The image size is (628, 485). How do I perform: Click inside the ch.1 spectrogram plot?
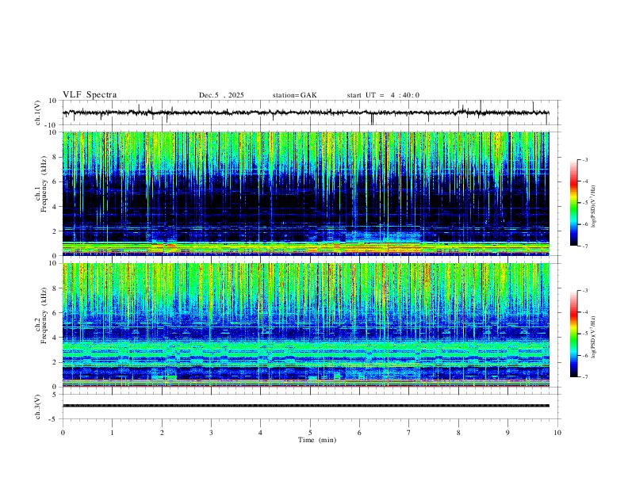(306, 193)
